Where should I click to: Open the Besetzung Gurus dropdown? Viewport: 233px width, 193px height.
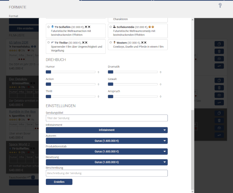point(107,162)
